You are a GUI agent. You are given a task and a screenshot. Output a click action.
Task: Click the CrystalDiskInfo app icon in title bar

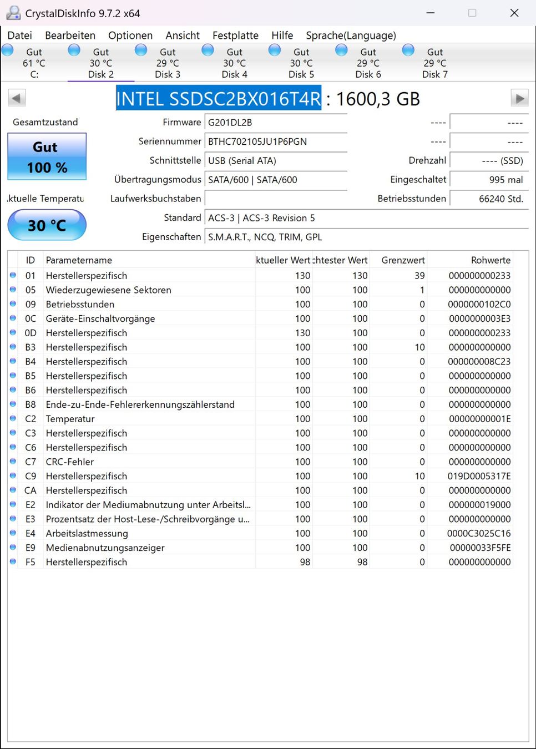point(13,13)
